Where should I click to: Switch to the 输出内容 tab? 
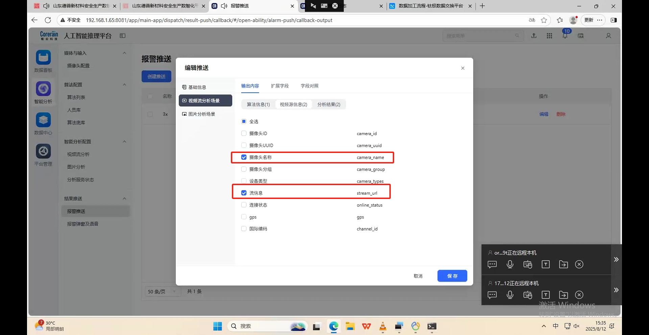[250, 86]
